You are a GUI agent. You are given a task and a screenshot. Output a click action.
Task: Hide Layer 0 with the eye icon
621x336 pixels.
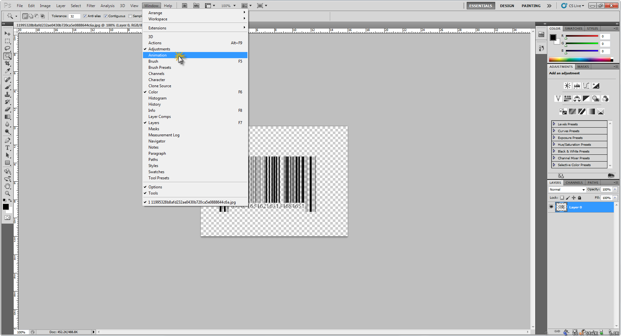pyautogui.click(x=551, y=207)
